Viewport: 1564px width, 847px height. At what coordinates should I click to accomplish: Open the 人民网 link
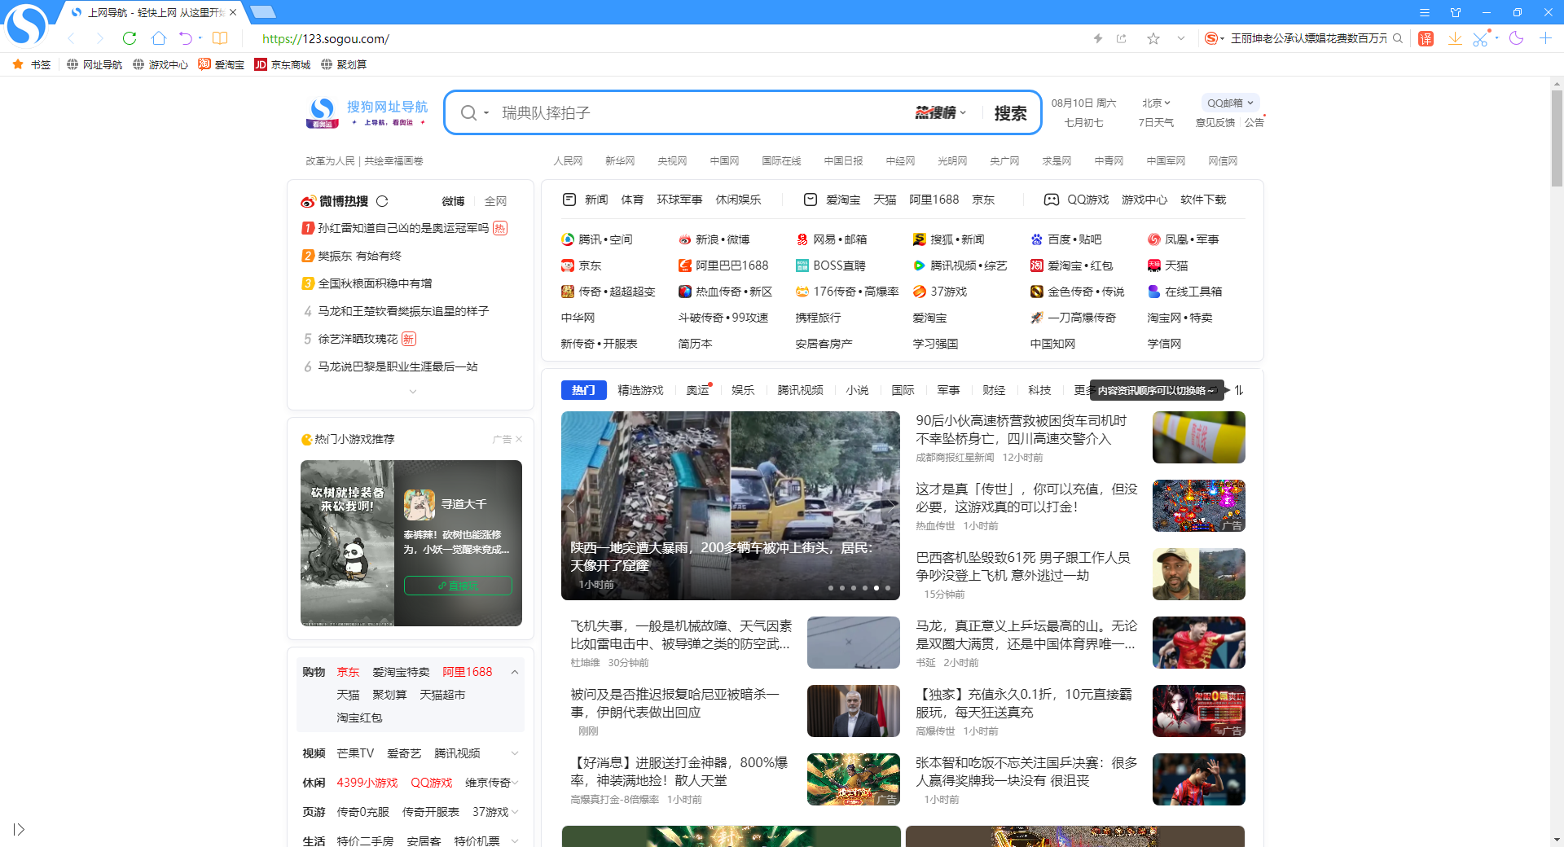[568, 161]
